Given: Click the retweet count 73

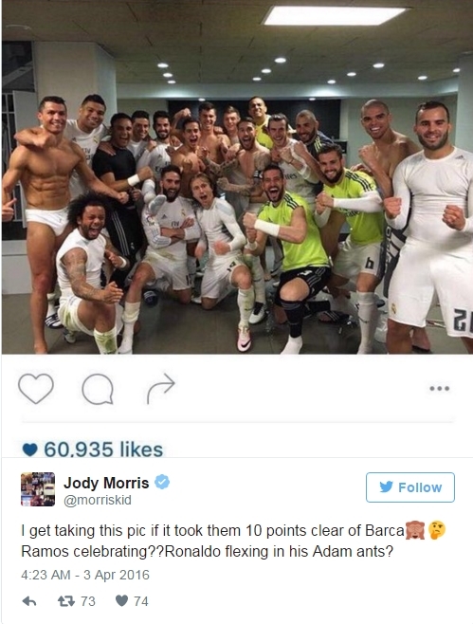Looking at the screenshot, I should pyautogui.click(x=88, y=601).
